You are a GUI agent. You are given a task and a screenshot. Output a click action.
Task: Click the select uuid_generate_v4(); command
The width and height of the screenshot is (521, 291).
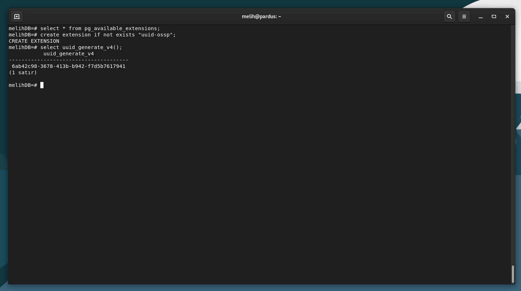[81, 47]
